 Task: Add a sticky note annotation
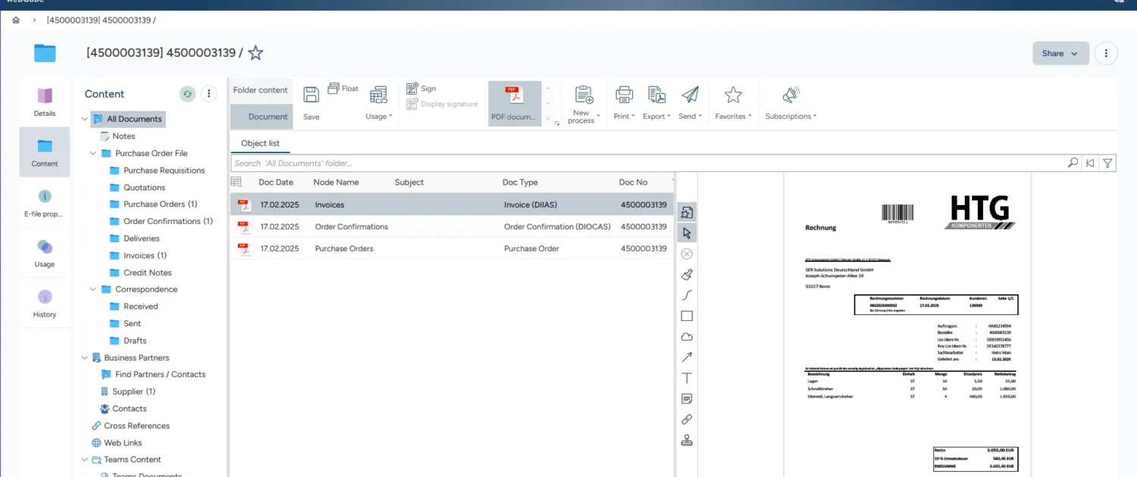[x=687, y=399]
